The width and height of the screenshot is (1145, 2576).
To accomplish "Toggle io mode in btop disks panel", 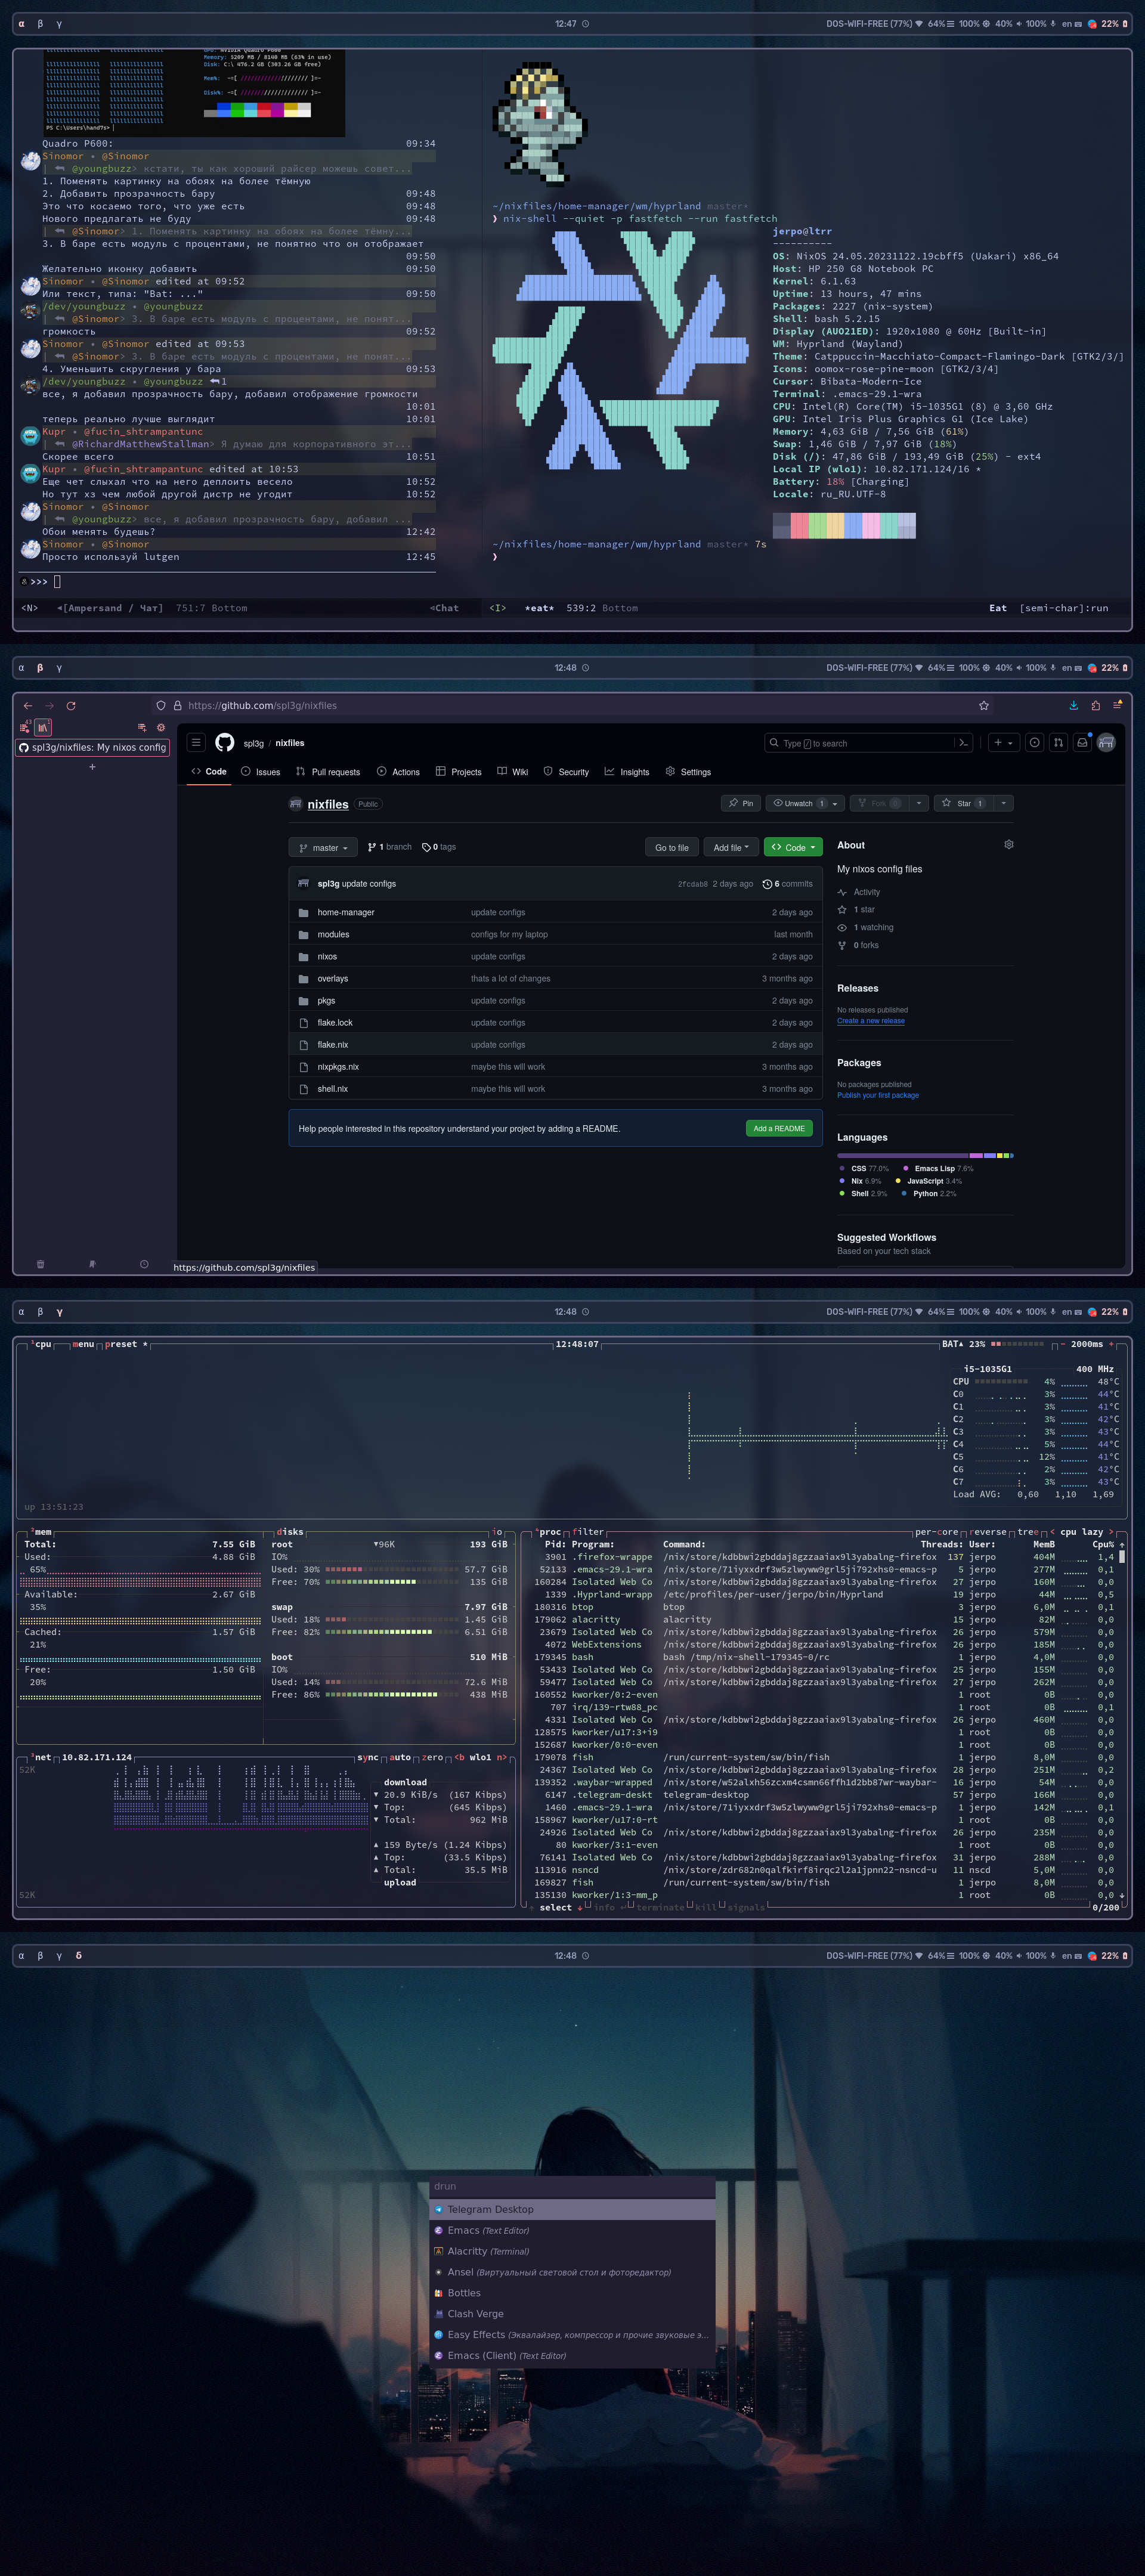I will pyautogui.click(x=497, y=1532).
